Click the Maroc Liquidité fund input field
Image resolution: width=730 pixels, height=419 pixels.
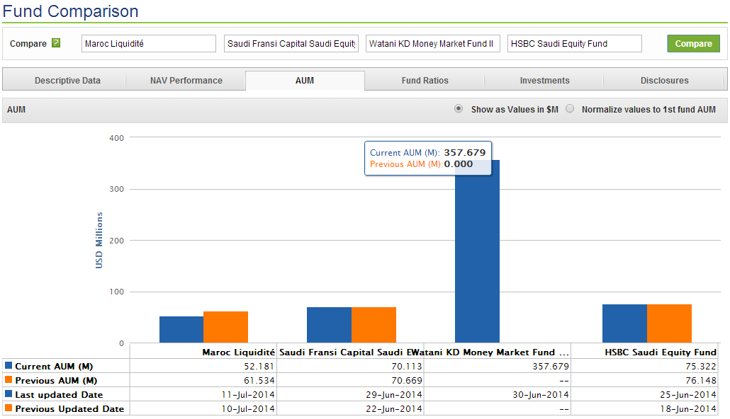[x=149, y=44]
